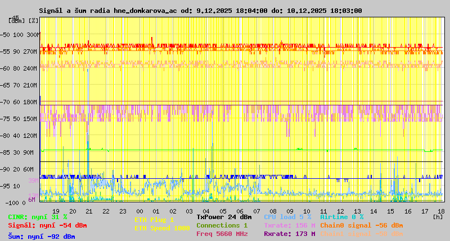Image resolution: width=450 pixels, height=241 pixels.
Task: Click the [dBm] unit label on Y axis
Action: 16,21
